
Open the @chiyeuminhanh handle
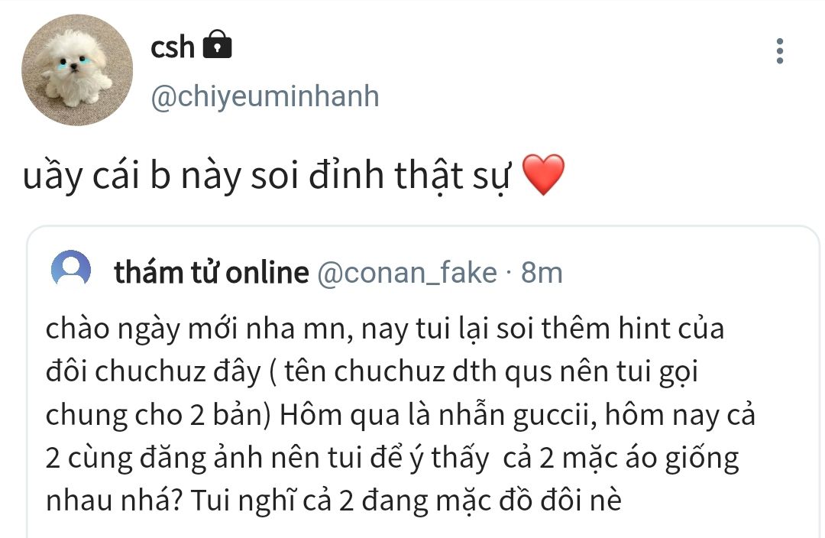click(265, 97)
